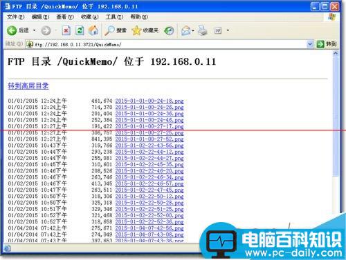Open file 2015-01-02-22-46-20.png
This screenshot has width=346, height=260.
[x=149, y=171]
